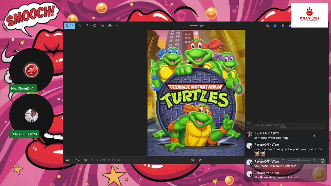Adjust the zoom level slider
The image size is (331, 186).
(x=299, y=160)
